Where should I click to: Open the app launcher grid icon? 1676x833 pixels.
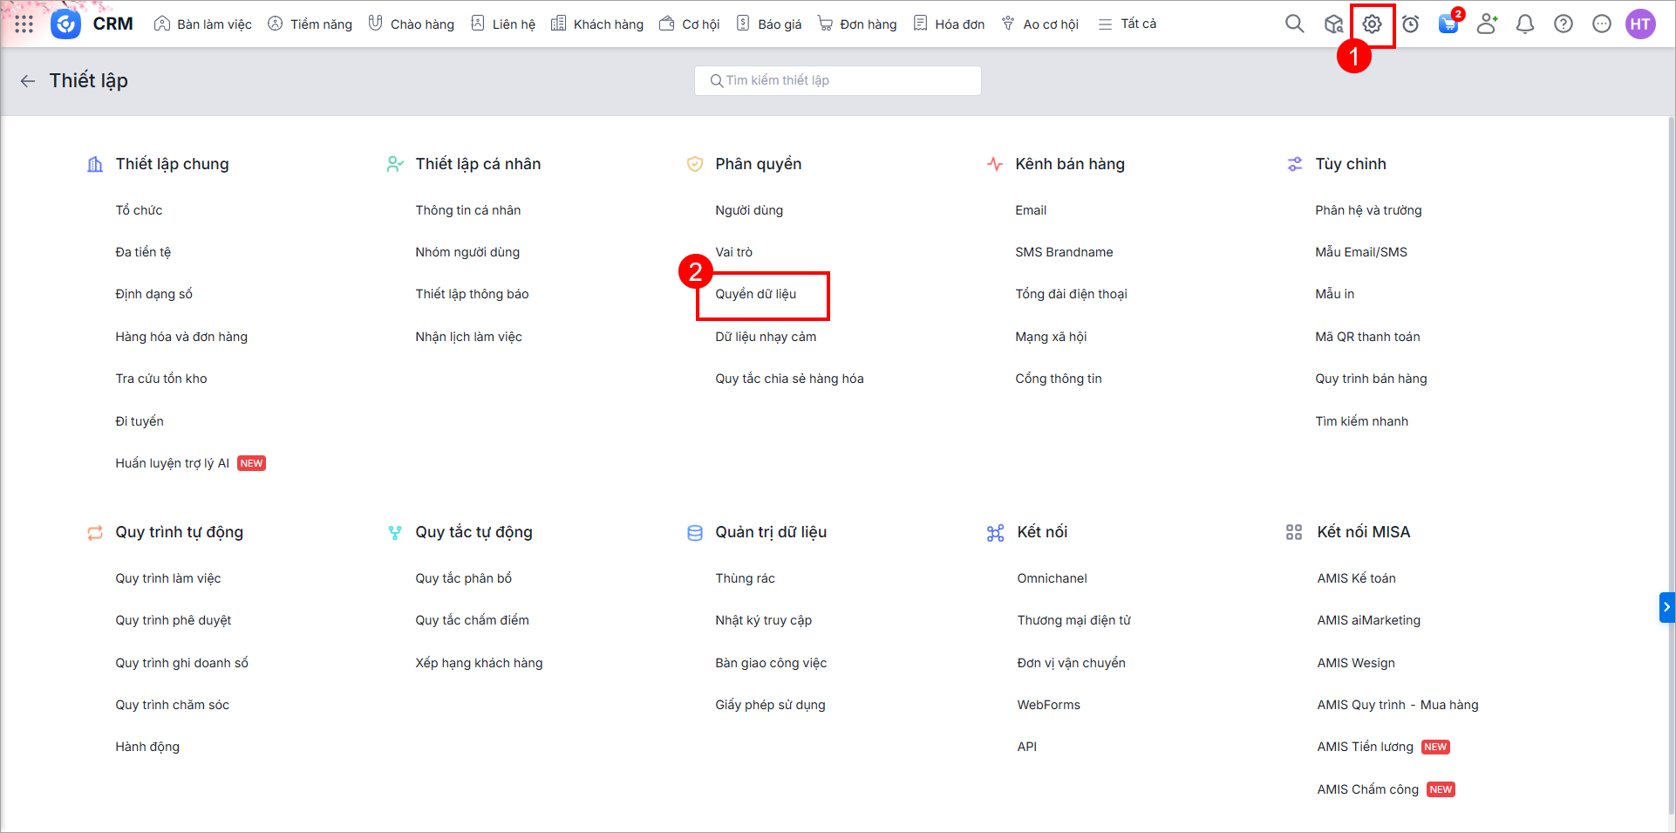pyautogui.click(x=24, y=24)
